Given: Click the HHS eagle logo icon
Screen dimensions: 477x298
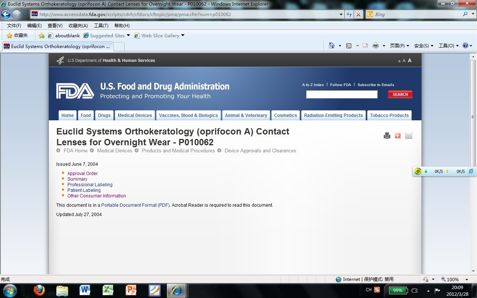Looking at the screenshot, I should click(60, 60).
